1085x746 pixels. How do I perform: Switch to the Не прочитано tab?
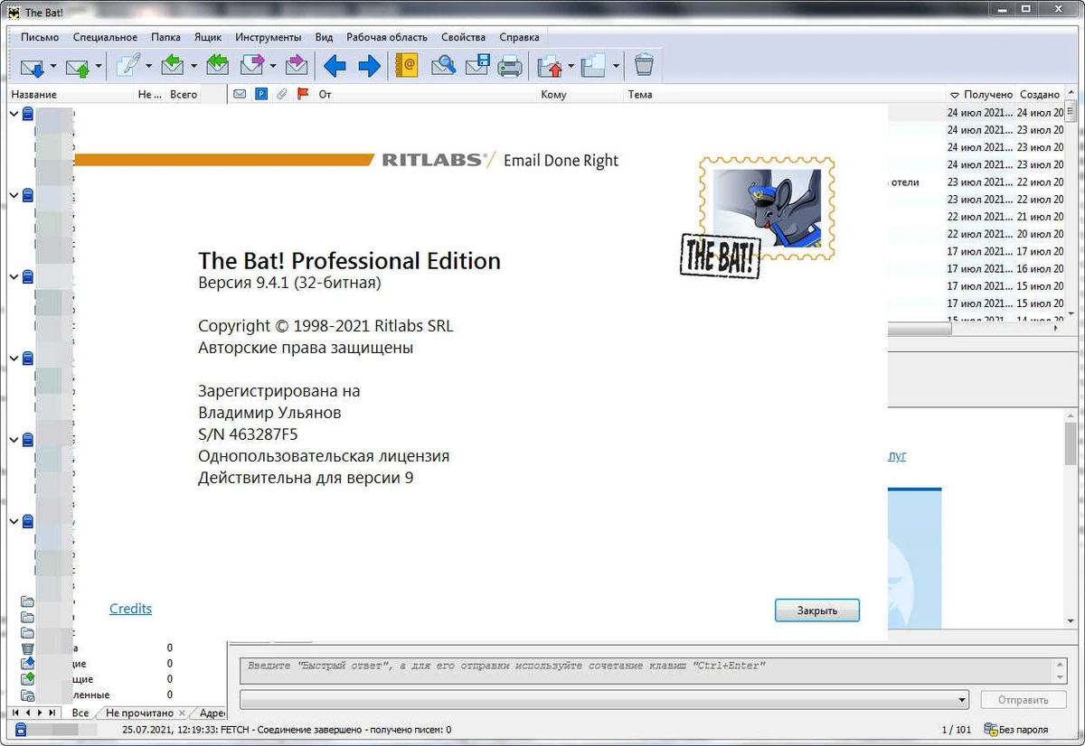click(x=138, y=713)
